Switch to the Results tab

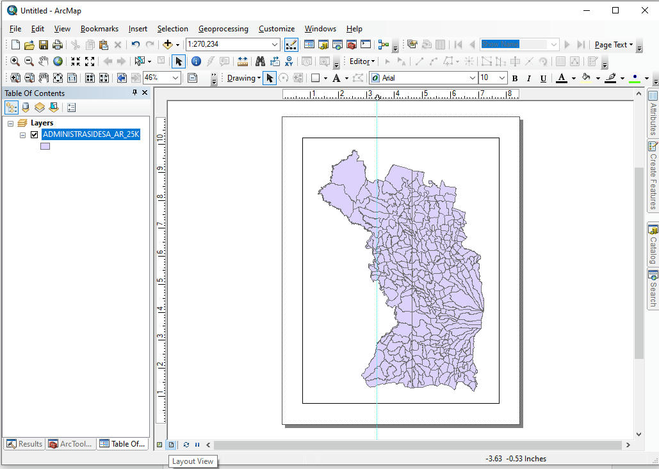24,444
